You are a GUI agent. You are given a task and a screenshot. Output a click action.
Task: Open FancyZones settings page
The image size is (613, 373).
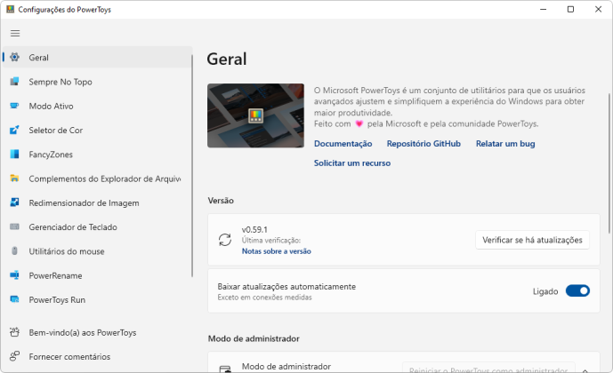97,155
